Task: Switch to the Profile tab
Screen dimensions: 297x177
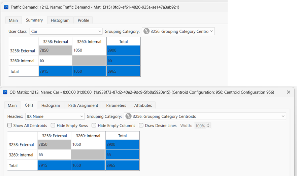Action: coord(83,21)
